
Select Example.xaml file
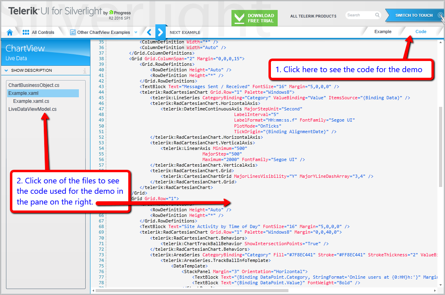point(43,93)
